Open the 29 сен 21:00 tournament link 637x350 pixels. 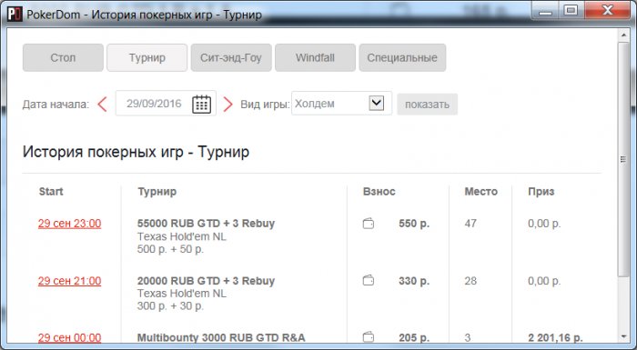click(69, 281)
